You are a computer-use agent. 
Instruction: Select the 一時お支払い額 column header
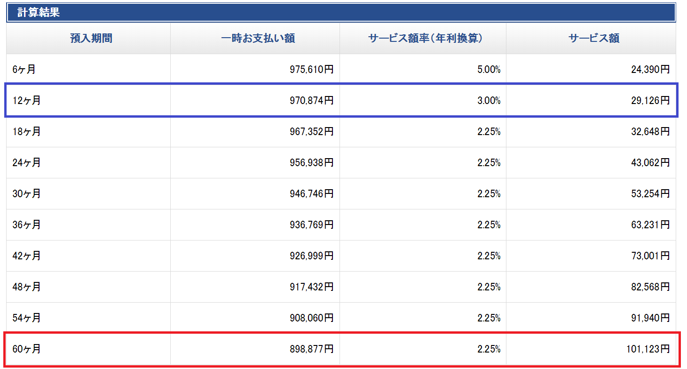258,39
